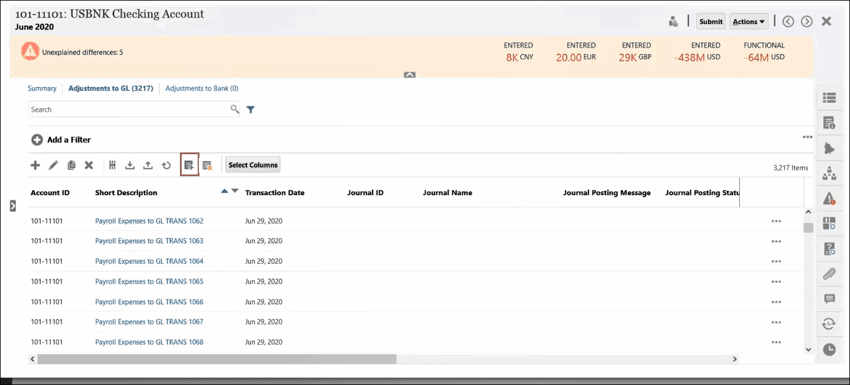The width and height of the screenshot is (850, 385).
Task: Click Add a Filter
Action: click(x=61, y=140)
